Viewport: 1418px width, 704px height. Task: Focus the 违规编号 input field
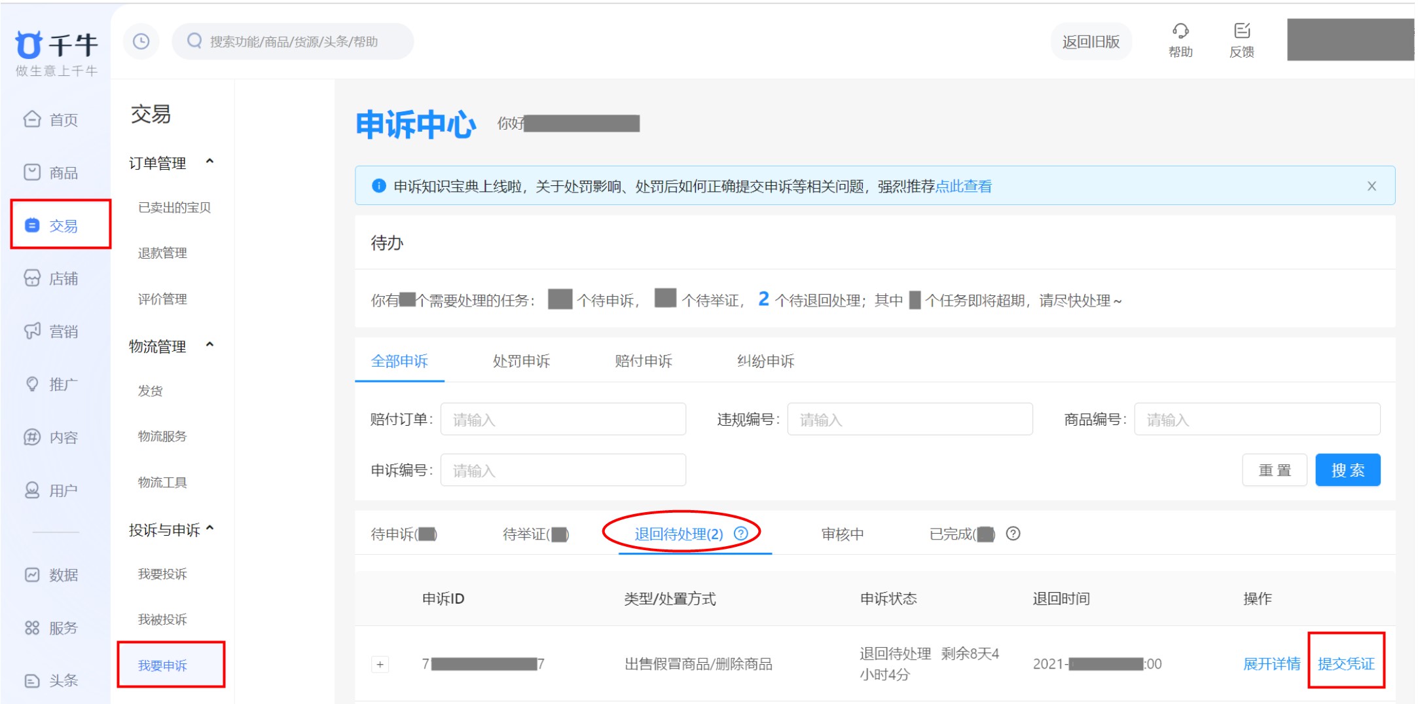[909, 420]
